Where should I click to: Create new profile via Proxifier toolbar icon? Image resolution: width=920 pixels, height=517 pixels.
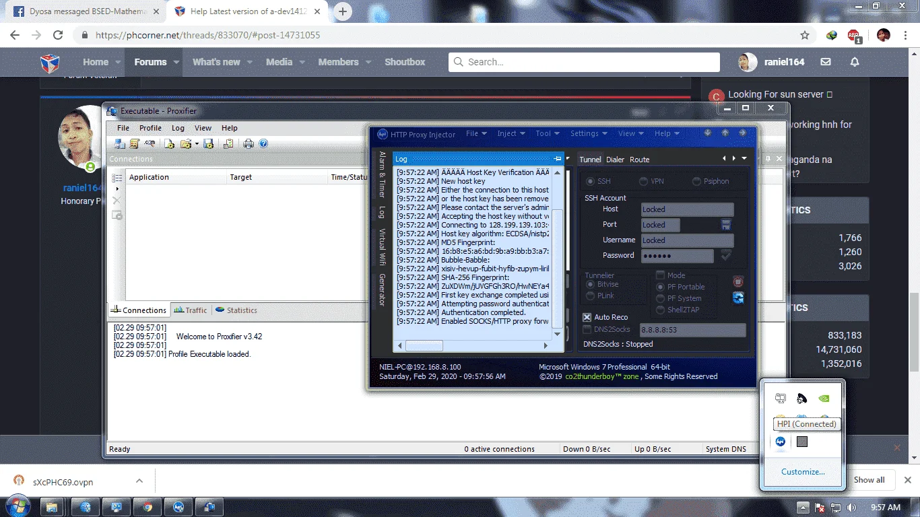pos(170,143)
